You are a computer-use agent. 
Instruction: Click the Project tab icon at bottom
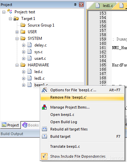click(4, 125)
